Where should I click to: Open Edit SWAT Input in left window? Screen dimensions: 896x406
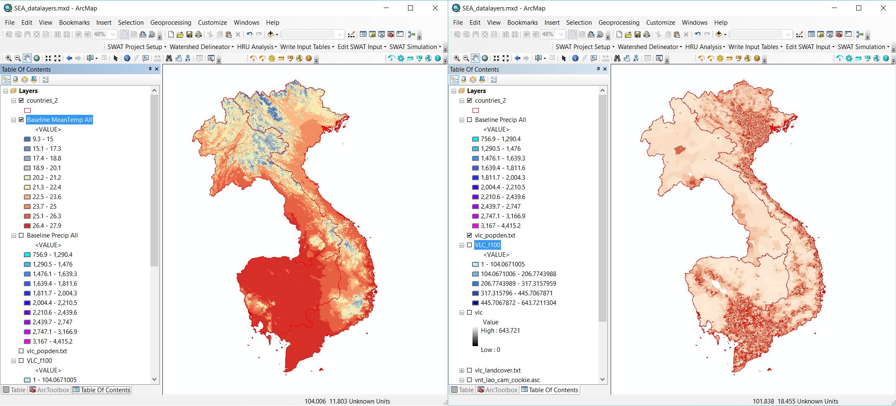pos(362,47)
